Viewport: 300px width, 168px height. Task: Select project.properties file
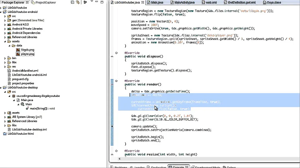tap(23, 83)
